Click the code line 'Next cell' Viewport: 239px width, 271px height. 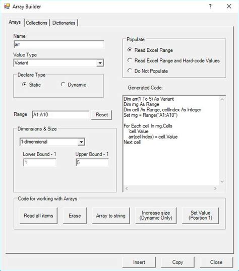132,142
